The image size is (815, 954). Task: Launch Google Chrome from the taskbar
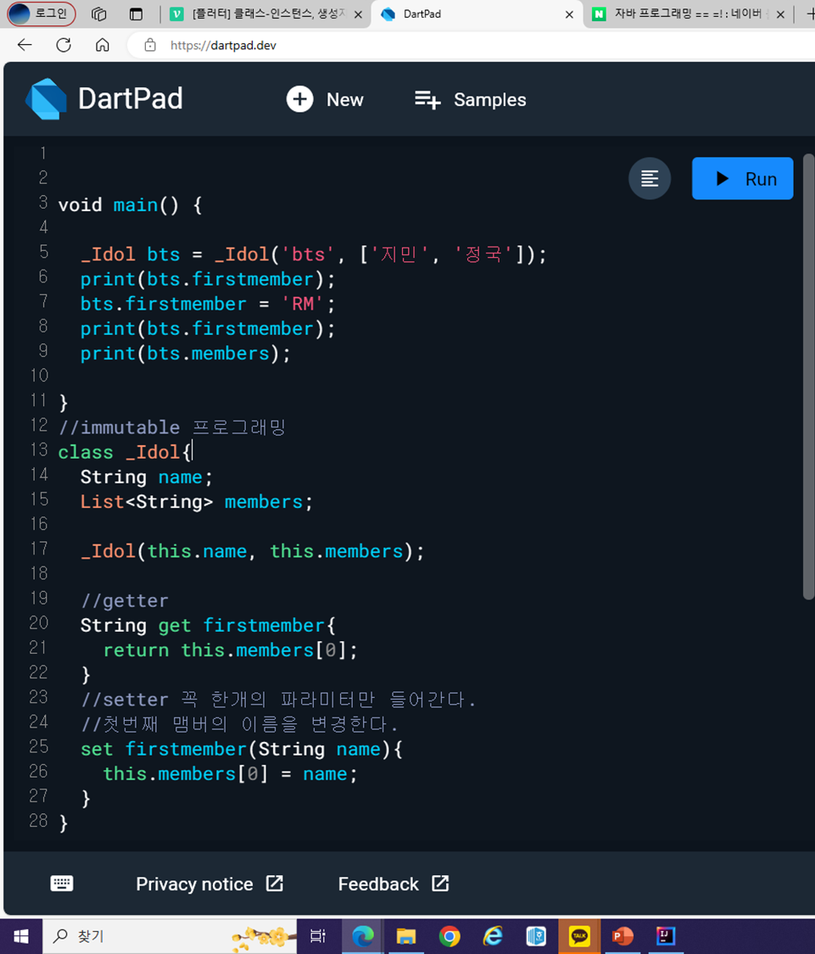pyautogui.click(x=449, y=936)
